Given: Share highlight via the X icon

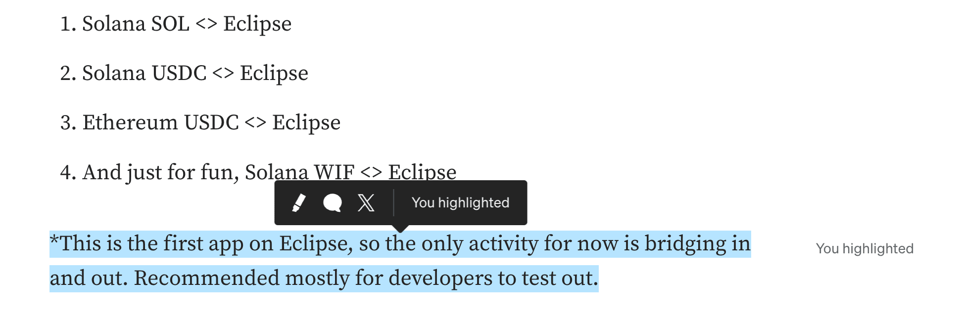Looking at the screenshot, I should (x=366, y=202).
